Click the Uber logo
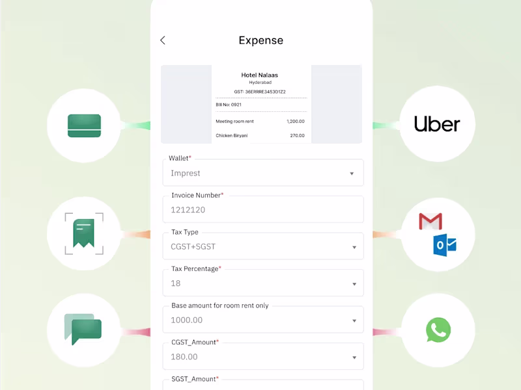This screenshot has width=521, height=390. [437, 124]
